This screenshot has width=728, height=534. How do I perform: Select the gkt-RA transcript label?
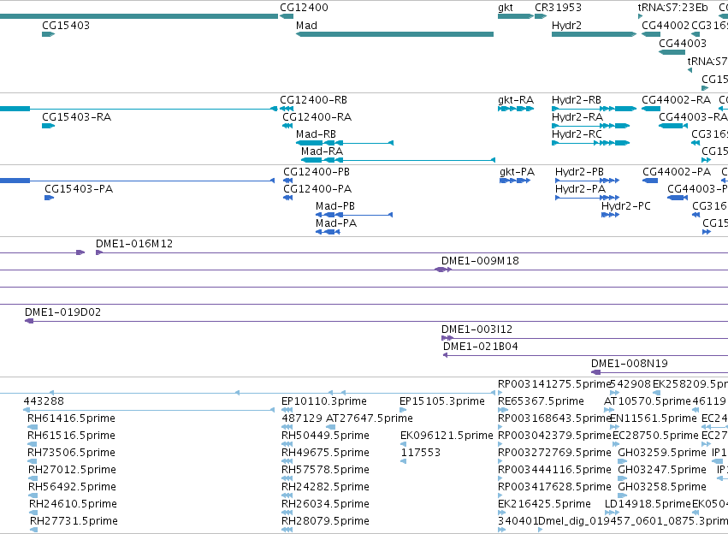[516, 100]
